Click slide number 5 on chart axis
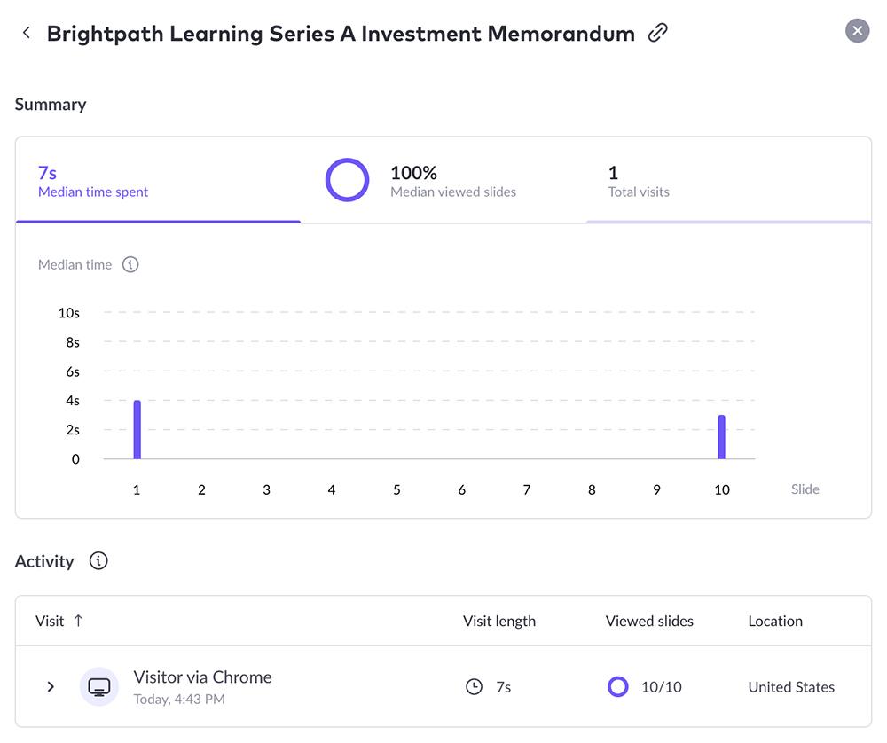The height and width of the screenshot is (743, 887). pyautogui.click(x=397, y=489)
